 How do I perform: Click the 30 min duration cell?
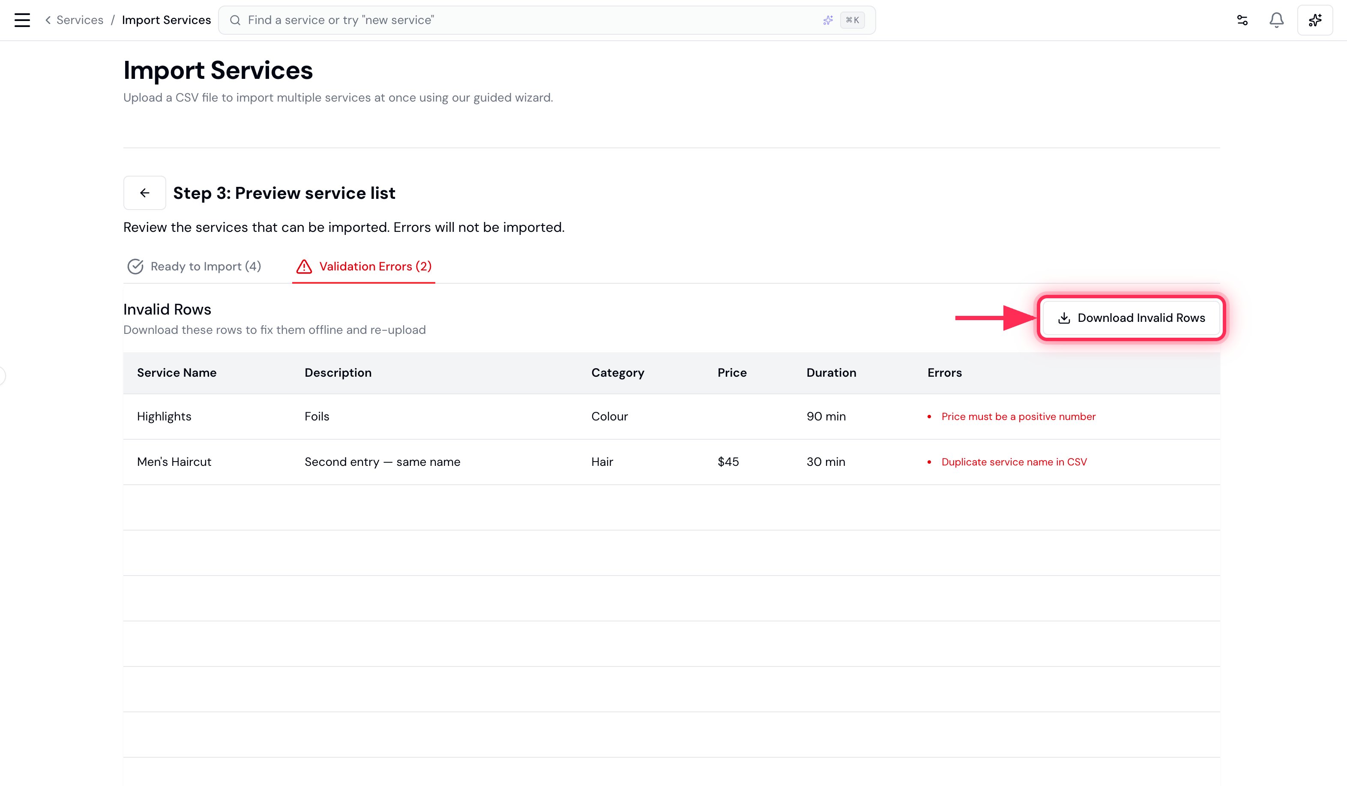pyautogui.click(x=826, y=462)
